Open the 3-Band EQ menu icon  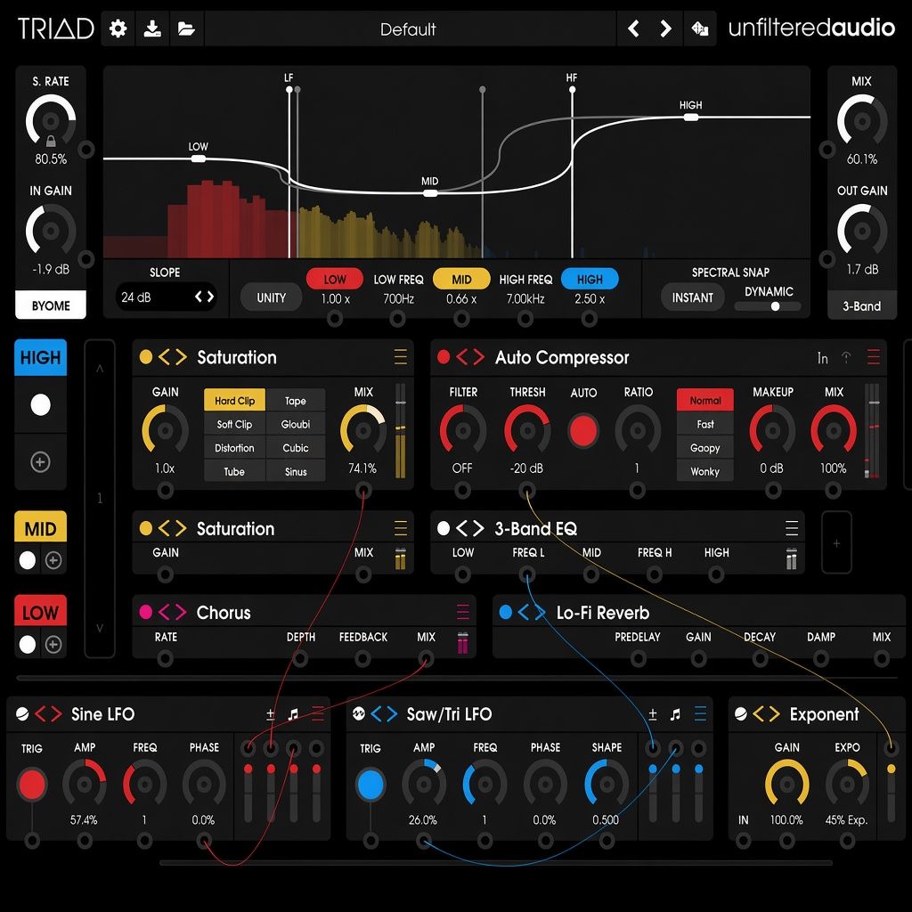pyautogui.click(x=792, y=528)
